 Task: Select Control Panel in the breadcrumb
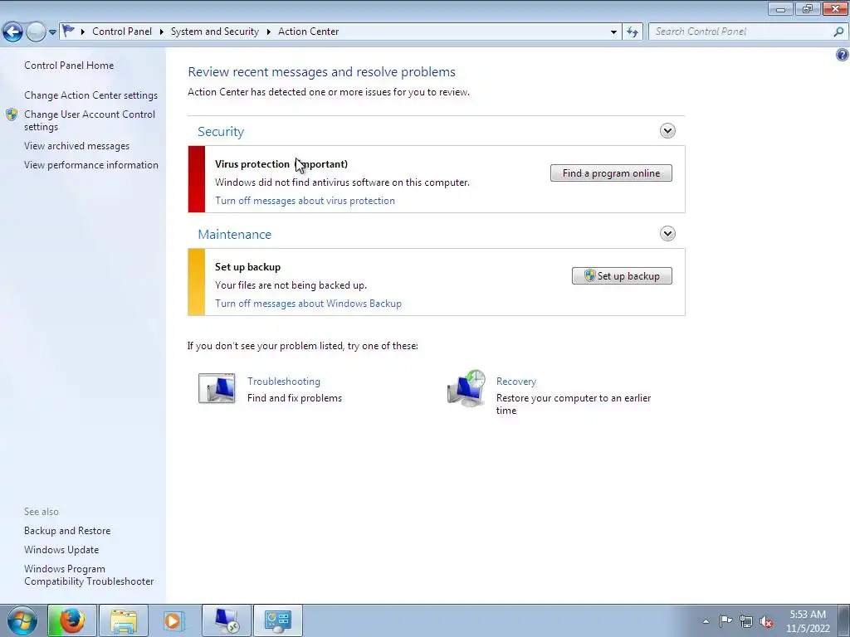click(x=122, y=32)
